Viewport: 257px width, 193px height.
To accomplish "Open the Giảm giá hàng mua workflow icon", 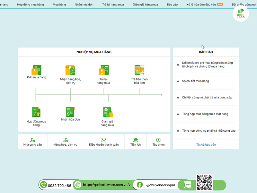I will [x=107, y=112].
